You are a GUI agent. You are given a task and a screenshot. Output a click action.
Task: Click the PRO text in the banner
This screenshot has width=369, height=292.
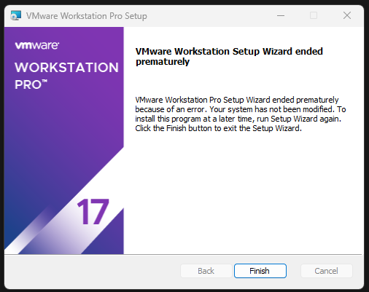pos(28,84)
